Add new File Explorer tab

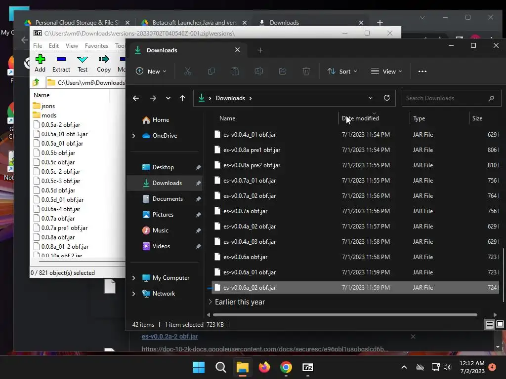pos(260,50)
